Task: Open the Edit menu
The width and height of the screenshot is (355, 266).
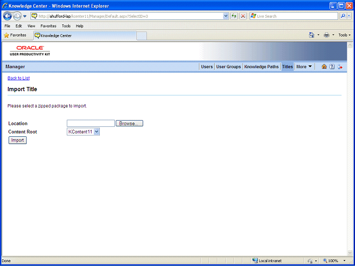Action: (x=18, y=26)
